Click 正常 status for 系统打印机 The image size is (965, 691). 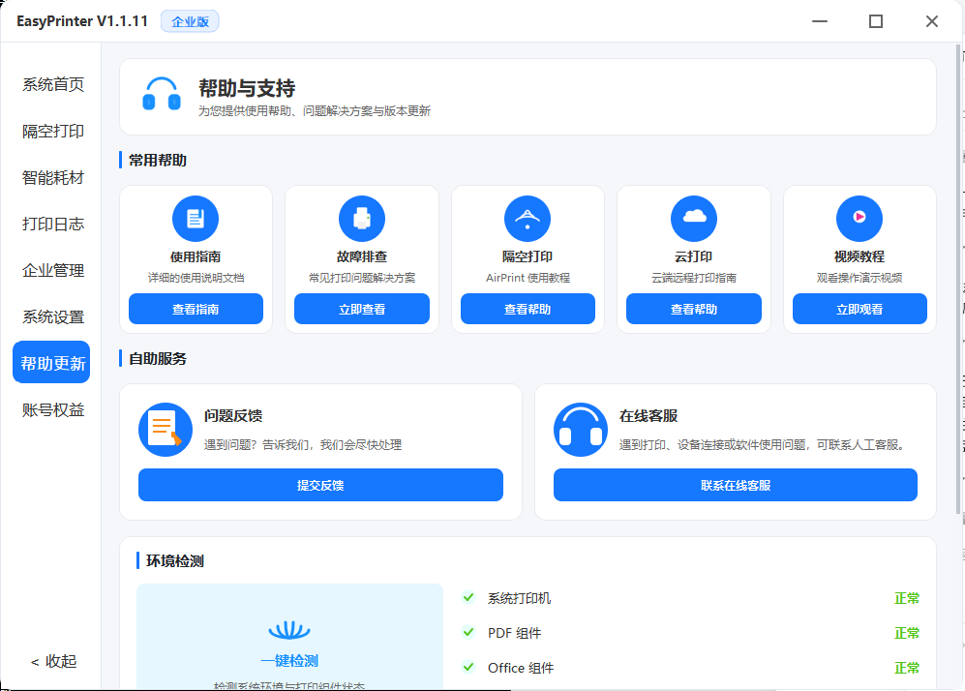tap(907, 598)
